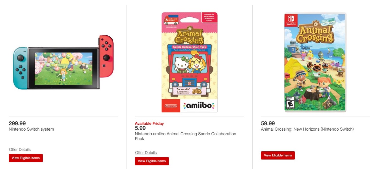The width and height of the screenshot is (370, 169).
Task: Open Offer Details for the Nintendo Switch system
Action: pyautogui.click(x=20, y=150)
